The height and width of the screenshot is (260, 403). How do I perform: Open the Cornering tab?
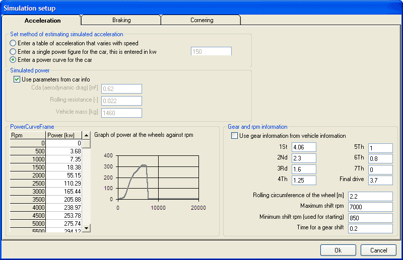click(201, 20)
